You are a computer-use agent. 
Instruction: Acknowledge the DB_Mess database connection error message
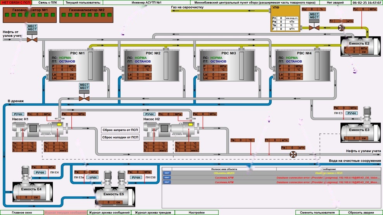click(x=167, y=182)
